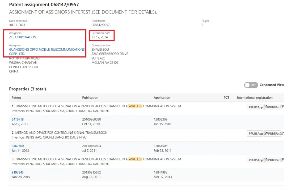The height and width of the screenshot is (187, 287).
Task: Select correspondent name ZHIWEI ZOU
Action: click(x=100, y=50)
